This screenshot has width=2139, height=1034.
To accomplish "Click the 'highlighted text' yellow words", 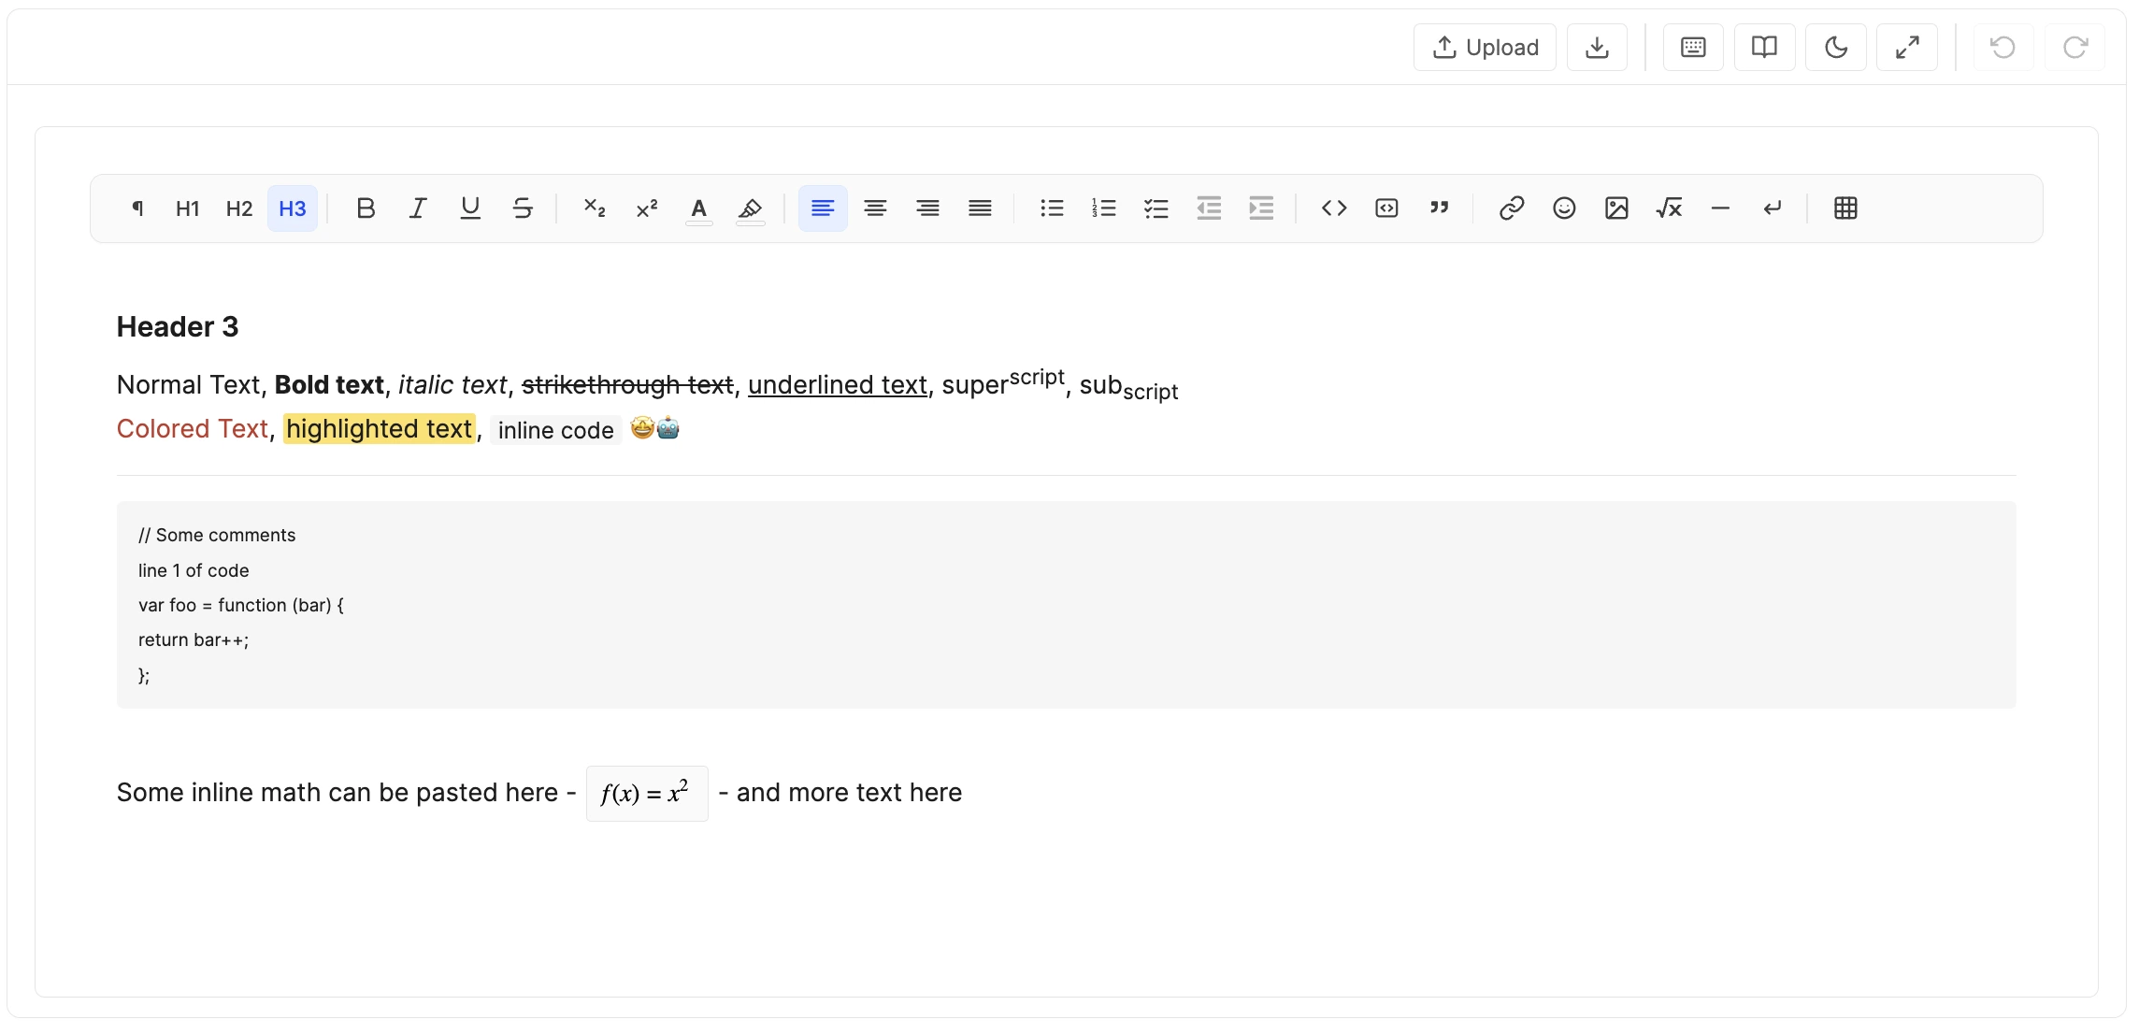I will point(380,428).
